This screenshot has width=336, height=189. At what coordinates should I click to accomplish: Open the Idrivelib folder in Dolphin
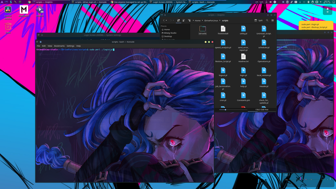[x=202, y=30]
